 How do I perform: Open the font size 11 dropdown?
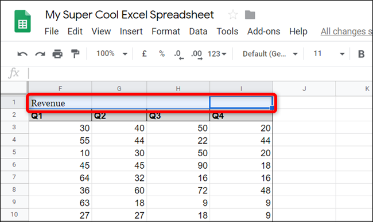click(329, 54)
